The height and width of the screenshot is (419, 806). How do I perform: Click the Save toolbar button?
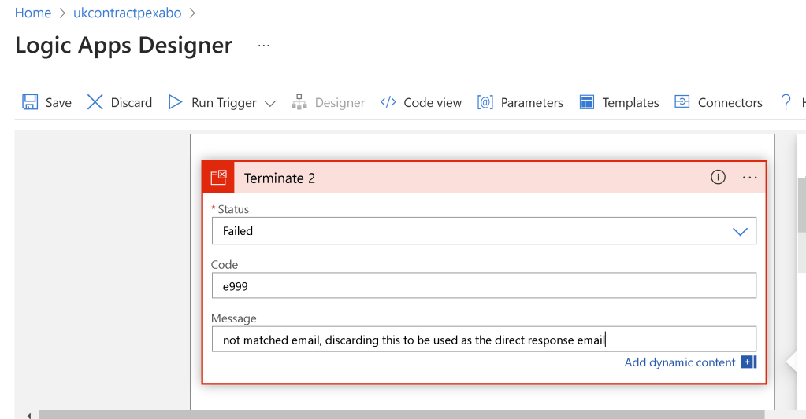pos(46,102)
